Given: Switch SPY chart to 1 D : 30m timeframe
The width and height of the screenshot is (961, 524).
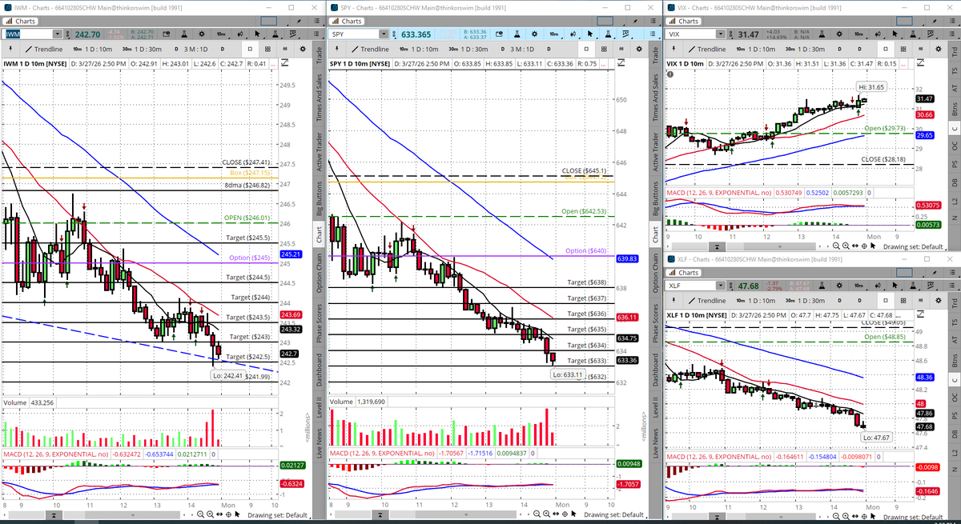Looking at the screenshot, I should pos(468,50).
